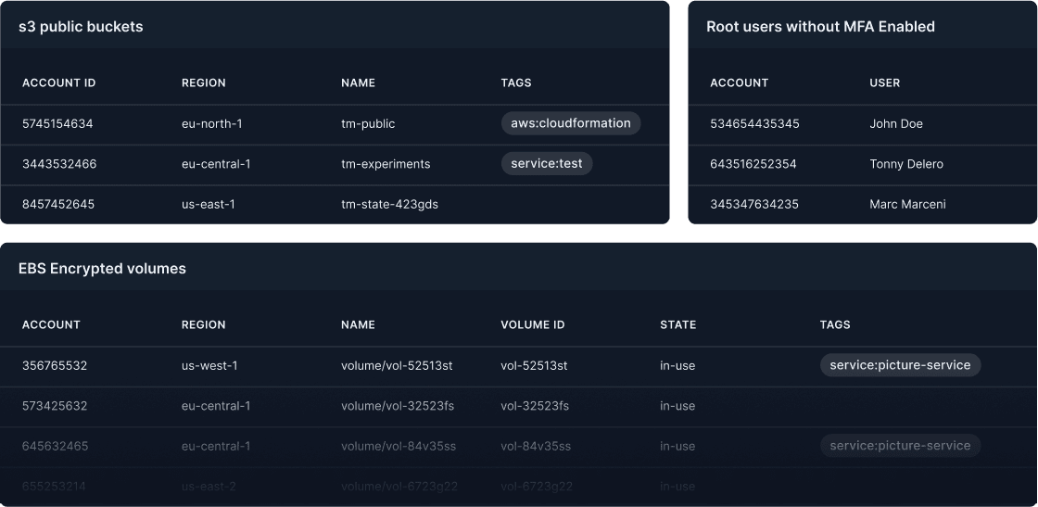Click the eu-north-1 region cell
This screenshot has width=1038, height=507.
(212, 124)
